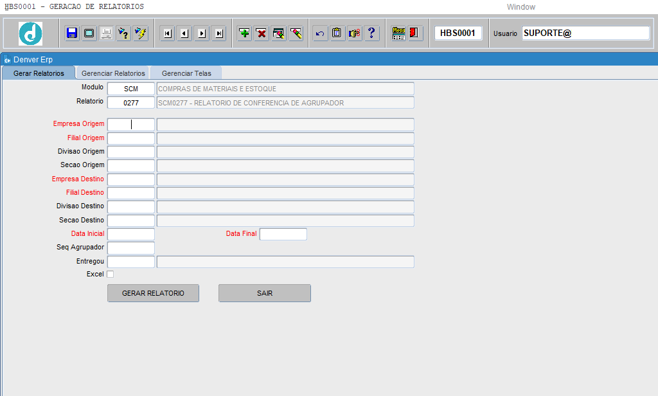Open the Menu icon in toolbar
Viewport: 658px width, 396px height.
(398, 33)
